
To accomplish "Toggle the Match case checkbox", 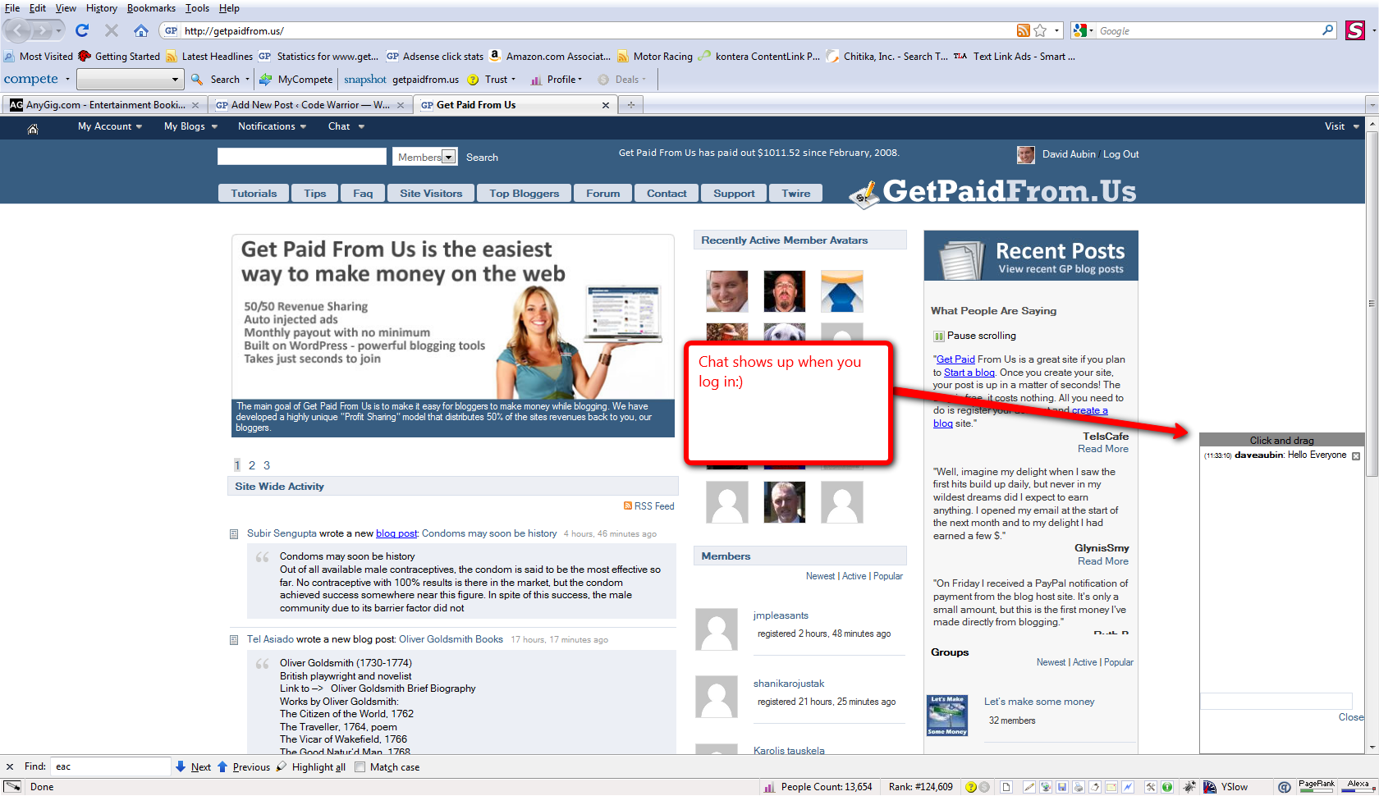I will coord(360,767).
